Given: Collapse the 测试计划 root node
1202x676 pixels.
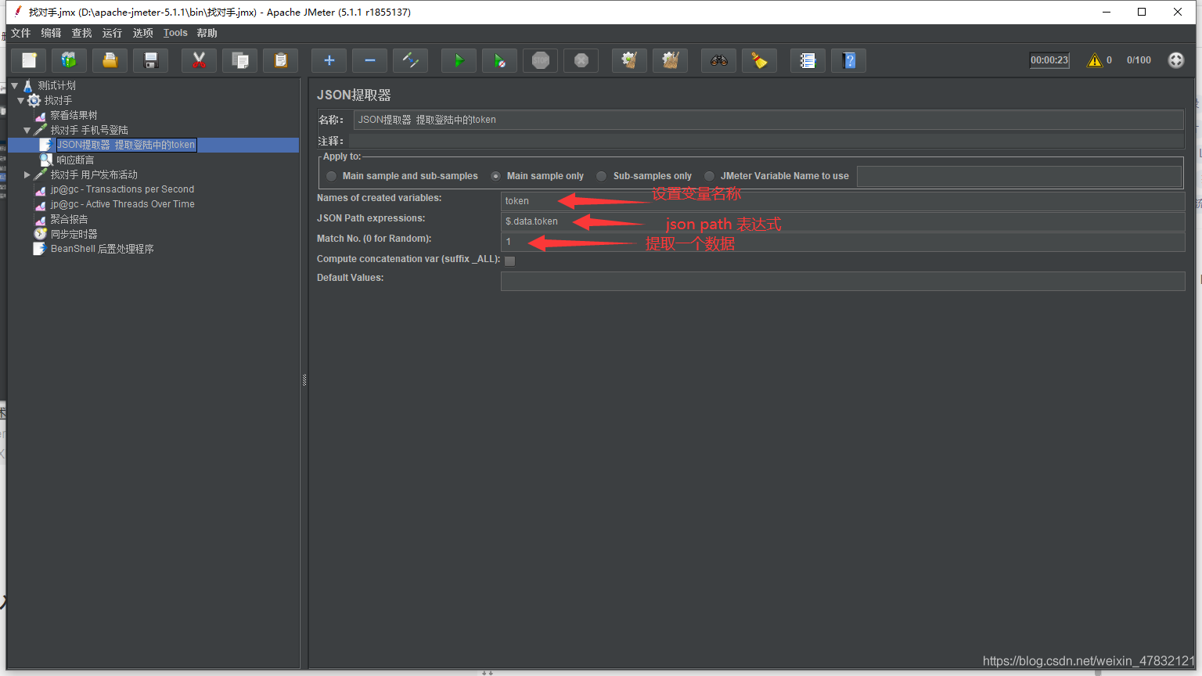Looking at the screenshot, I should tap(15, 85).
